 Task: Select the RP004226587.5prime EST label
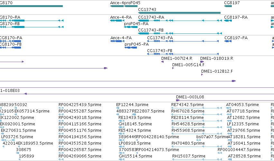tap(80, 150)
